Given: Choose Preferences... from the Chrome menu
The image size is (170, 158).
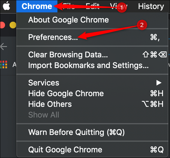Looking at the screenshot, I should pos(53,37).
